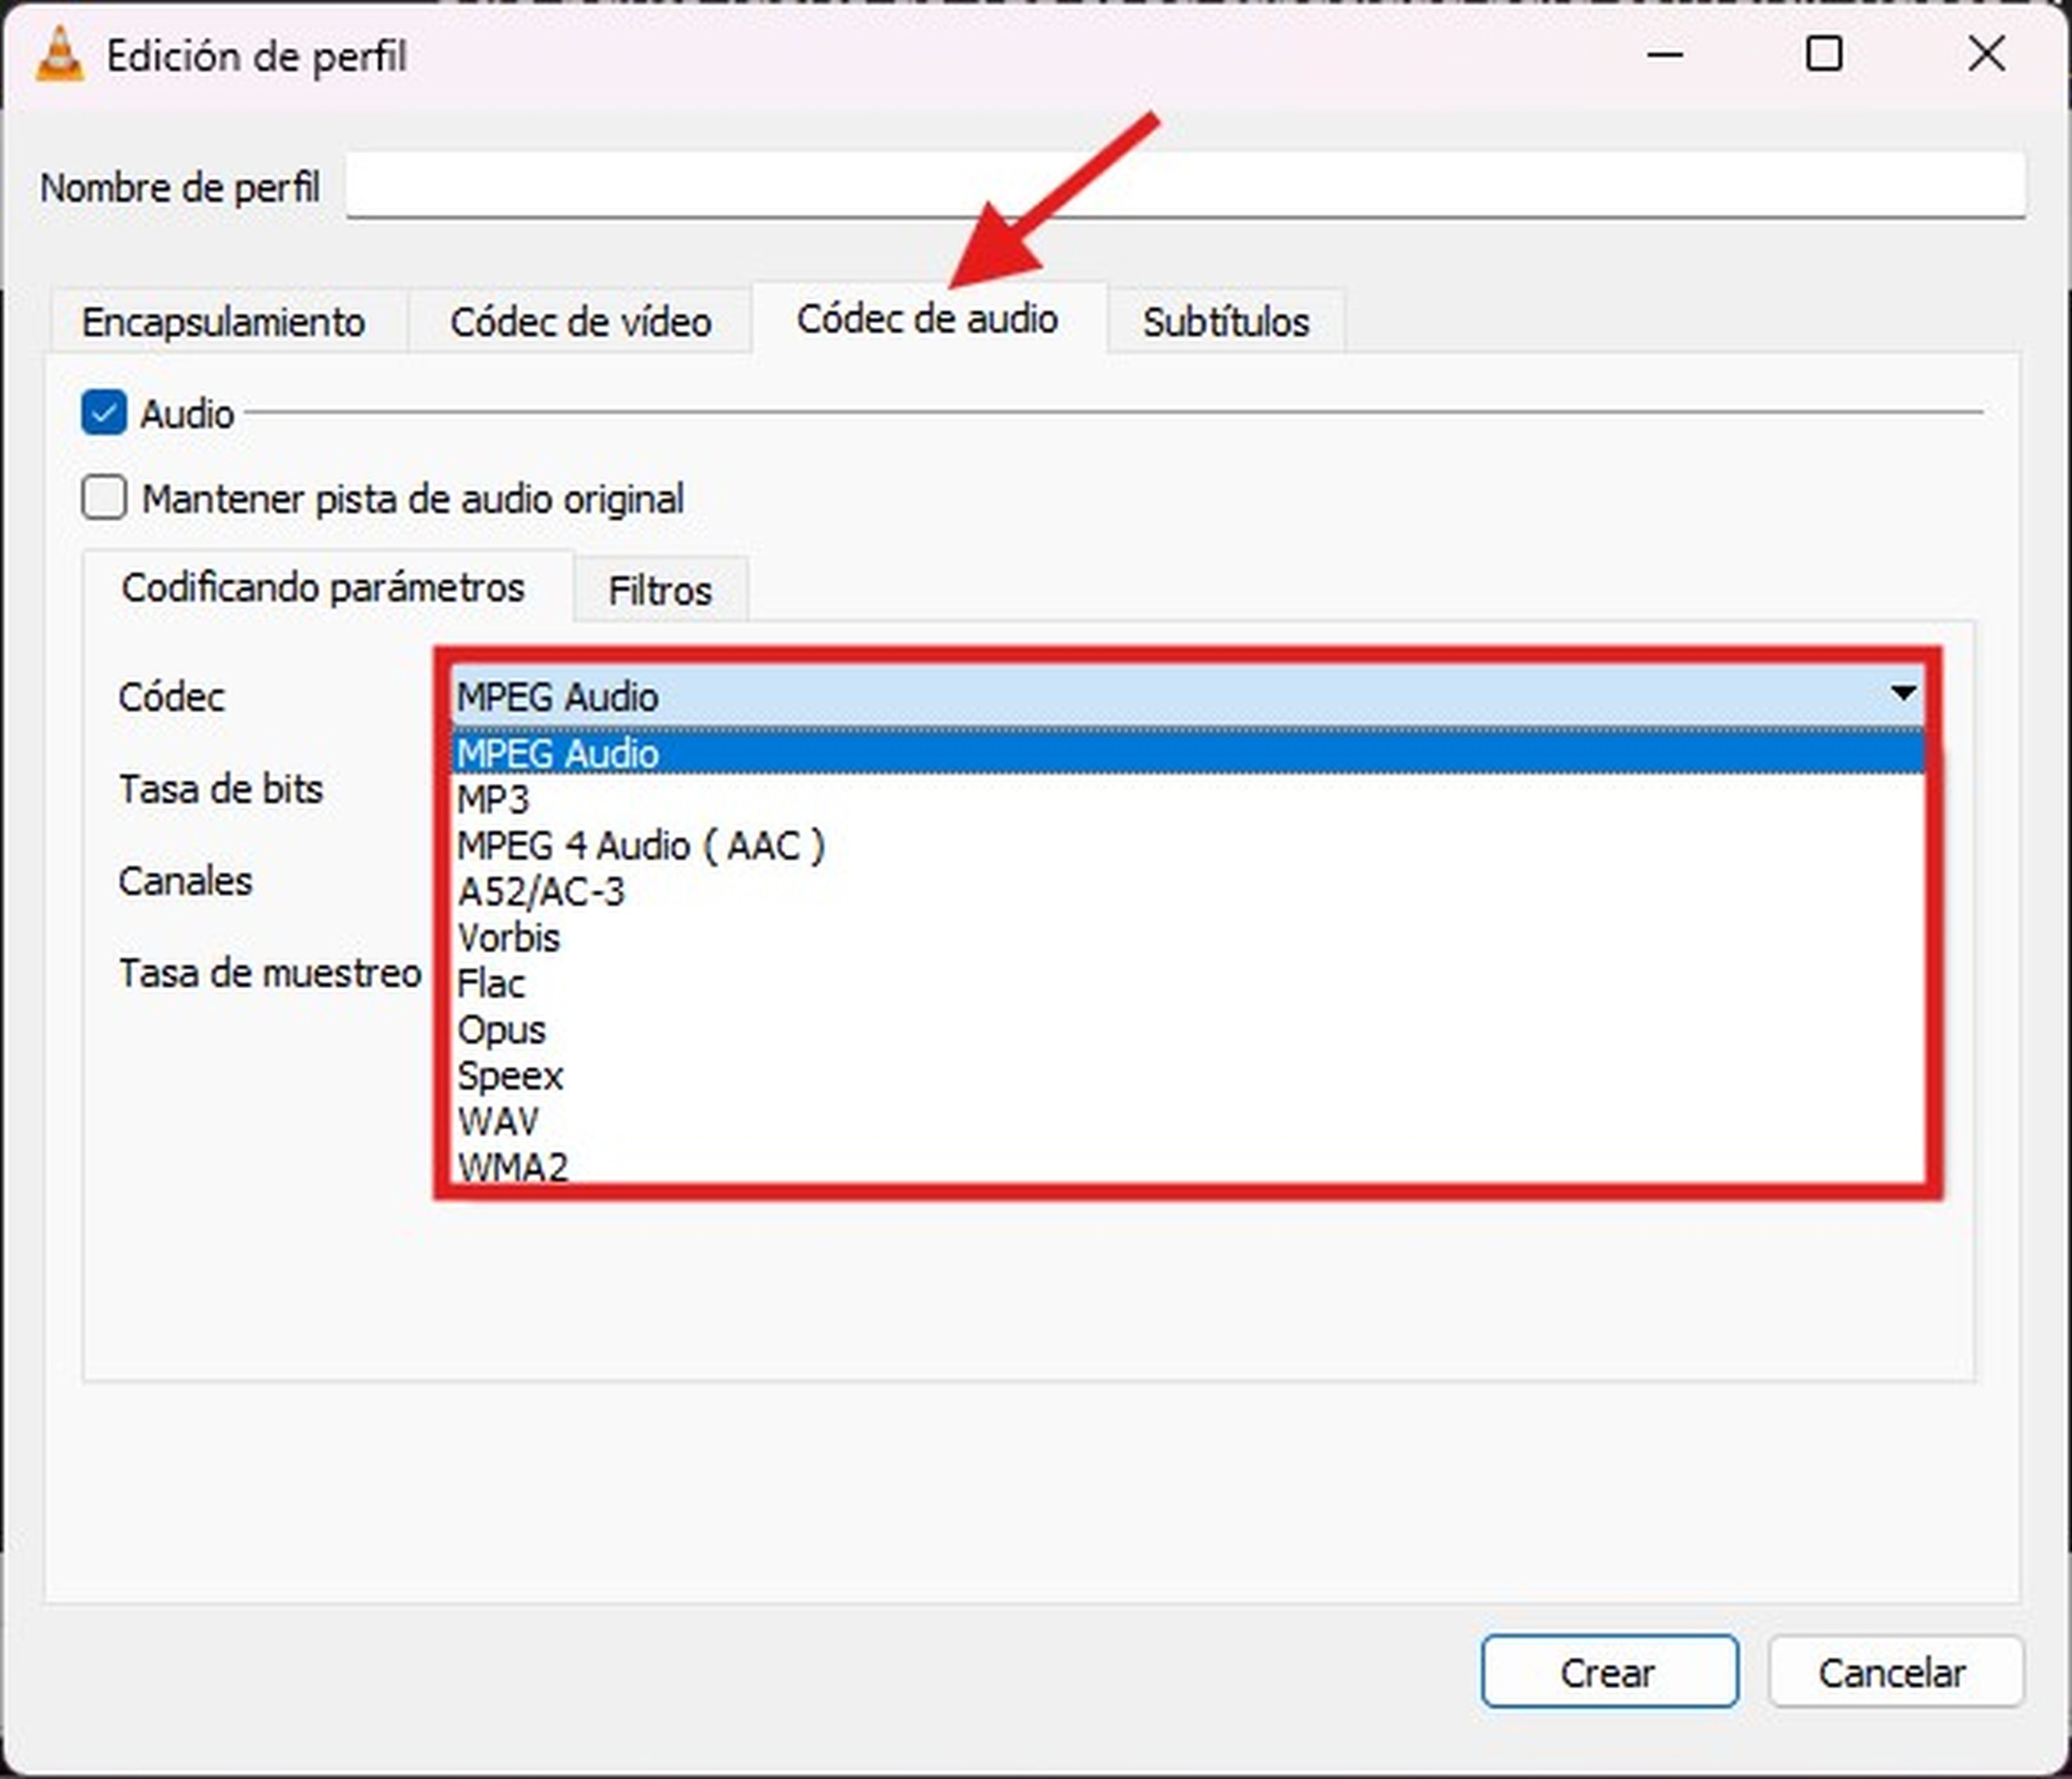Click the Crear button
The image size is (2072, 1779).
[1609, 1672]
